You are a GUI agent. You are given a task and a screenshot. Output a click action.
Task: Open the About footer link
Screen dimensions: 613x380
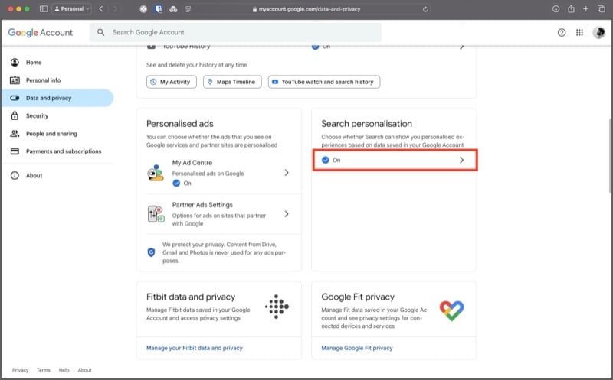[x=84, y=370]
